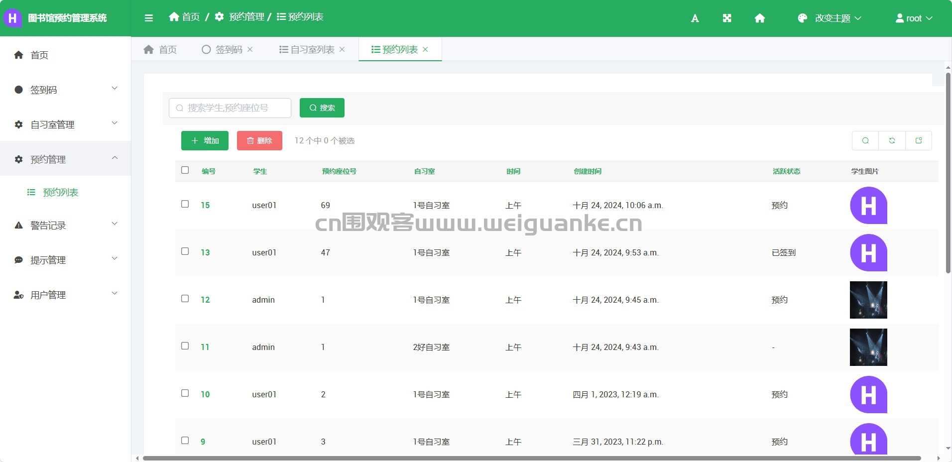Click the green 搜索 button

[x=322, y=108]
